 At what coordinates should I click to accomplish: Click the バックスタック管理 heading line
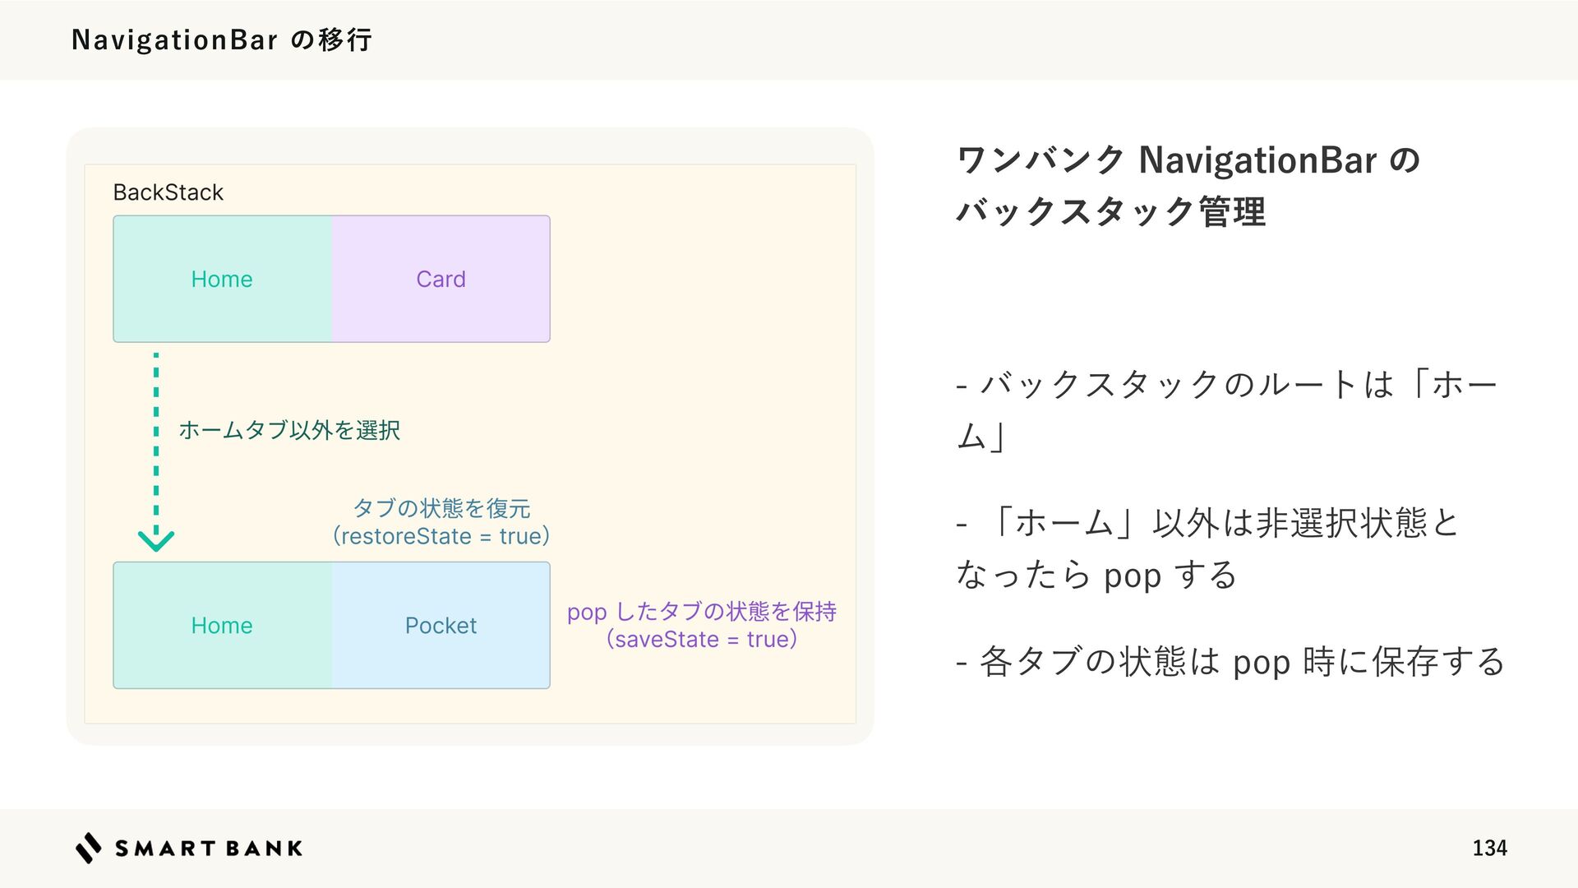[x=1111, y=211]
